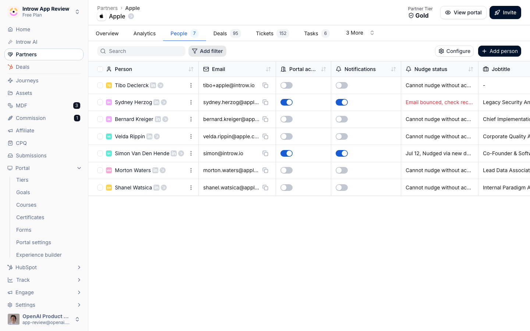Switch to the Tasks tab

point(317,33)
